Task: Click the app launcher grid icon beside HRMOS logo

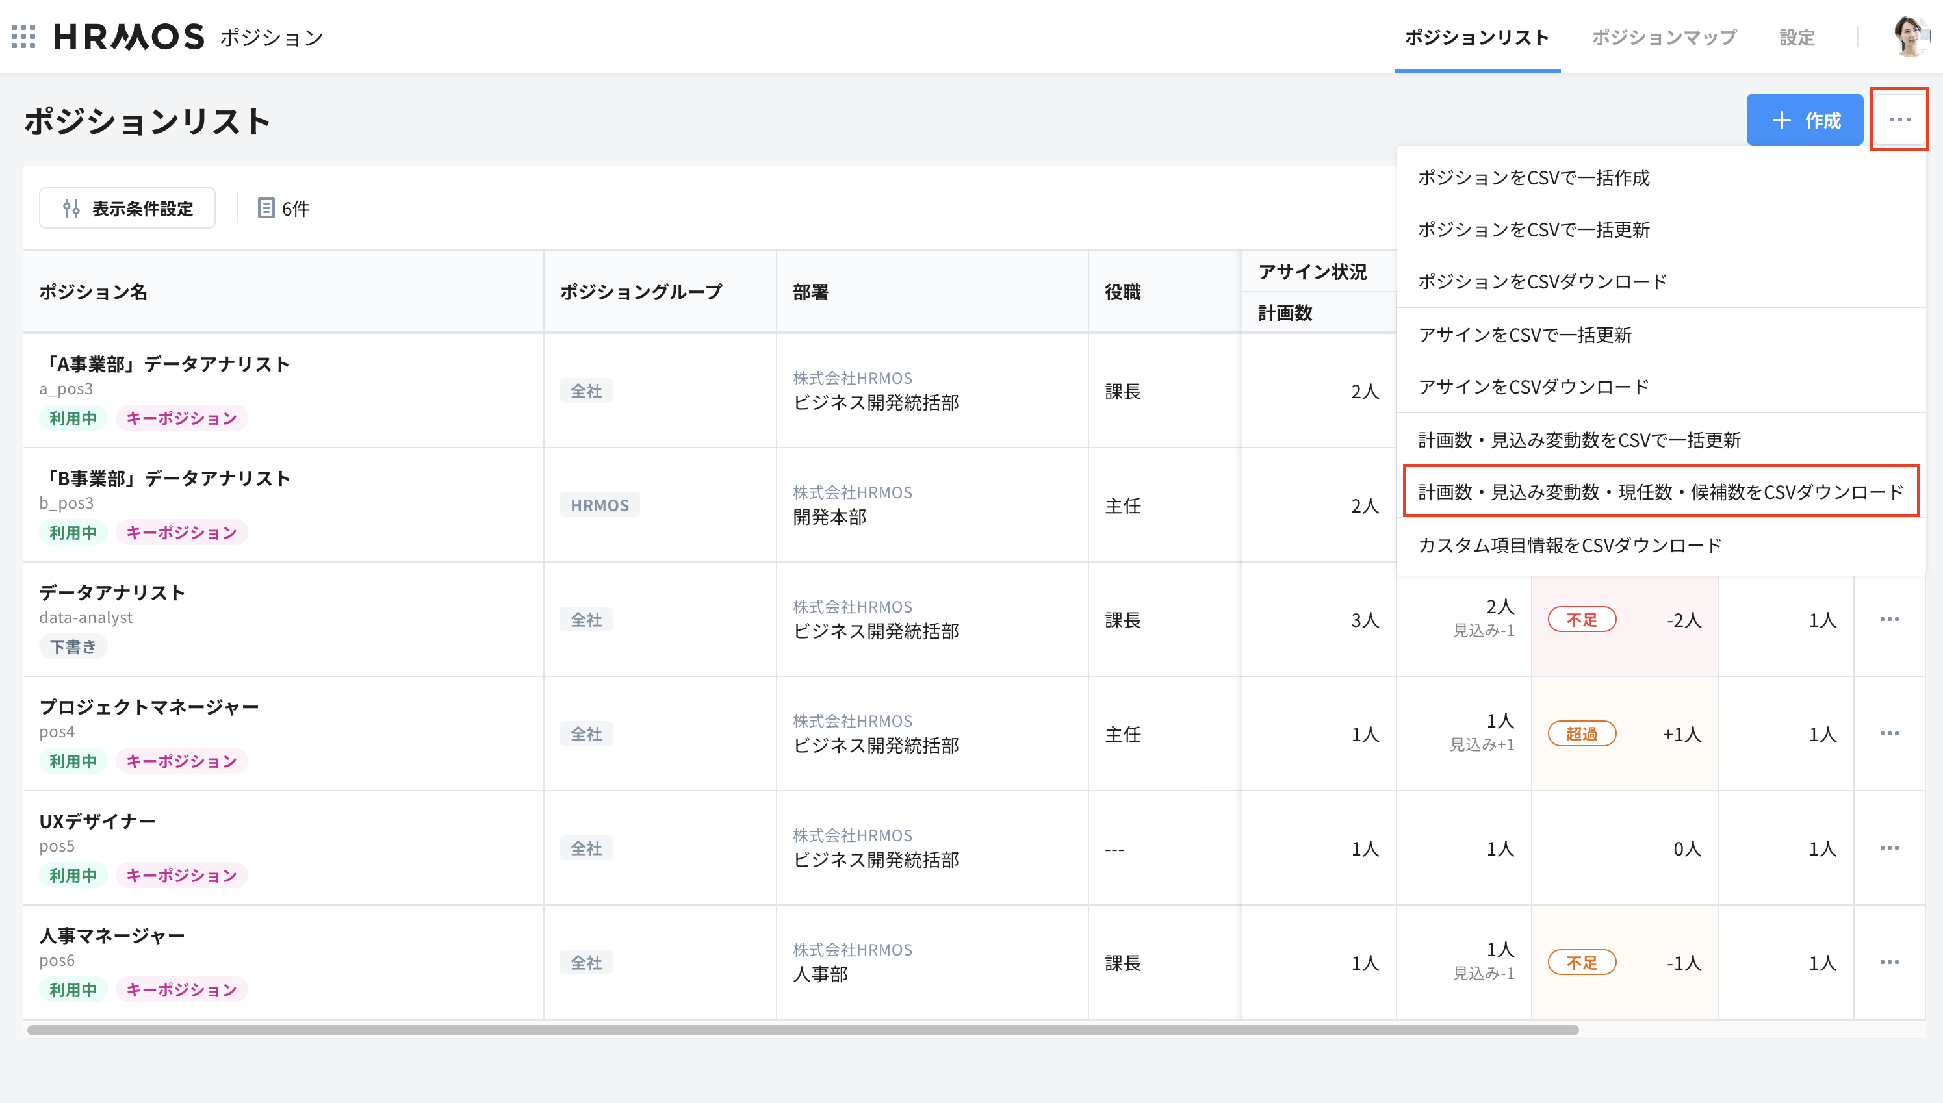Action: [24, 37]
